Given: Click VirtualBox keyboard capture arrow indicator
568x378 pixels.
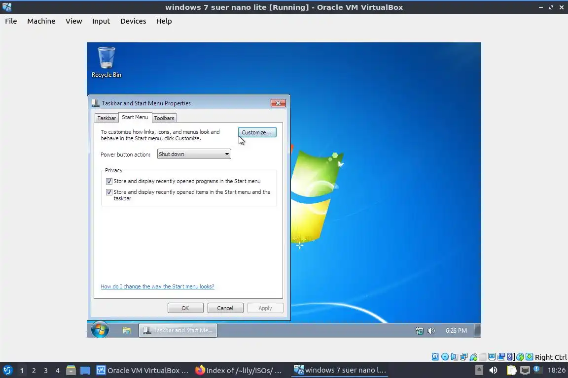Looking at the screenshot, I should coord(529,357).
